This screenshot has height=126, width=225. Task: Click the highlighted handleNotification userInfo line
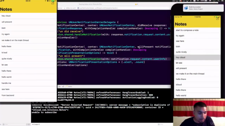[x=112, y=59]
